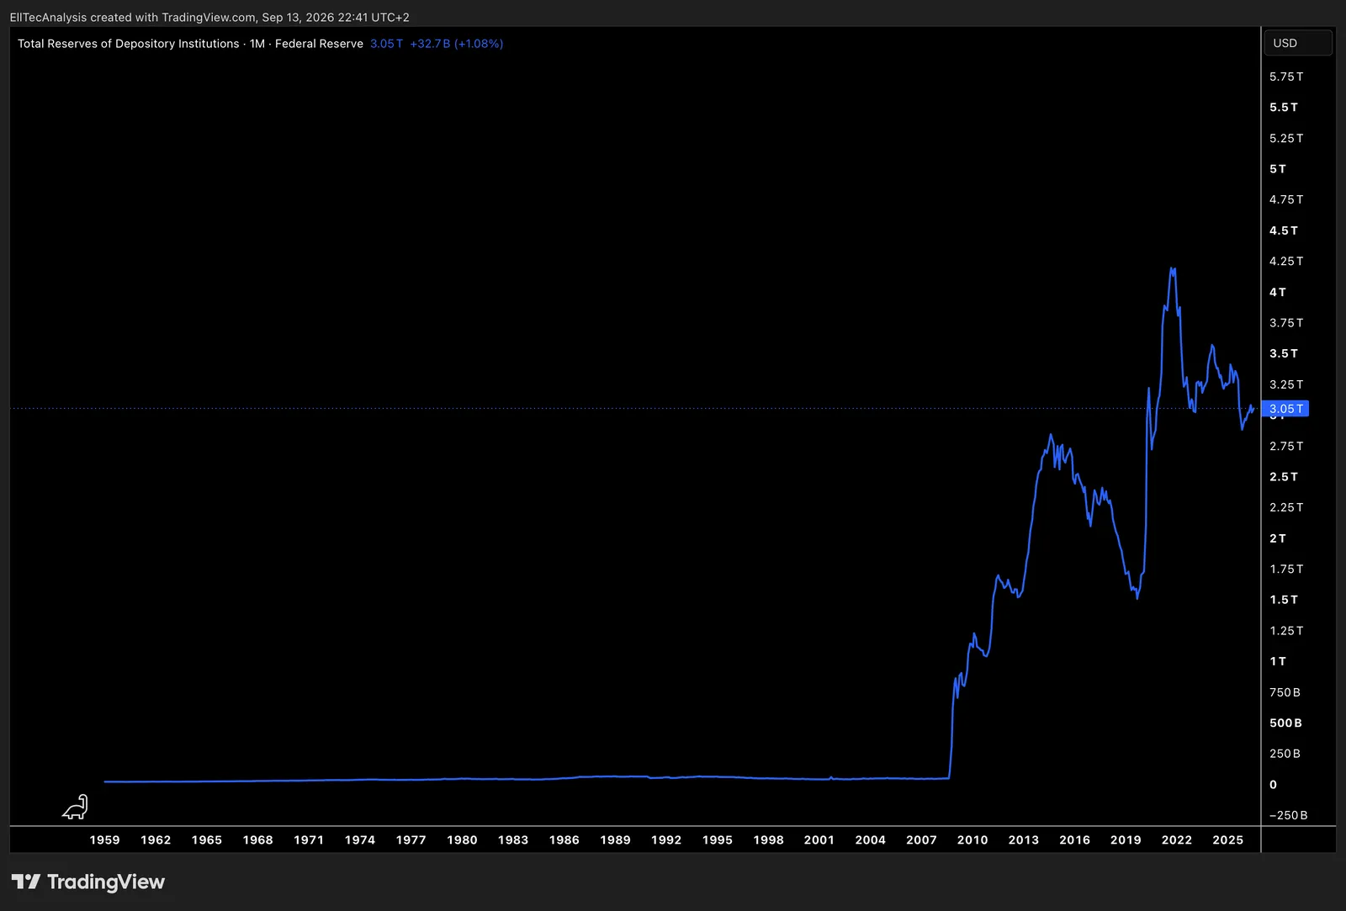This screenshot has width=1346, height=911.
Task: Click the −250B price axis label
Action: click(1289, 815)
